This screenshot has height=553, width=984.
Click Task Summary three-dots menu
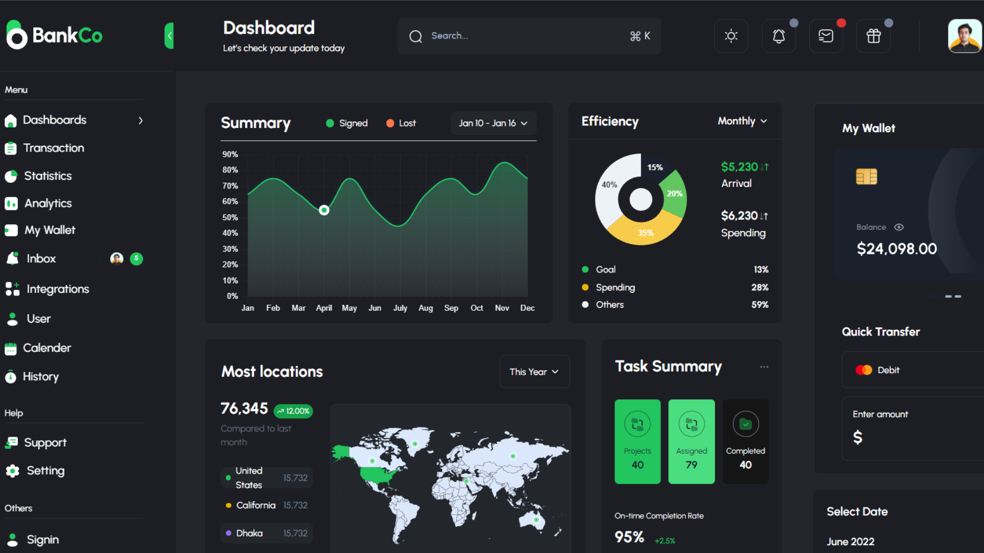pyautogui.click(x=764, y=367)
